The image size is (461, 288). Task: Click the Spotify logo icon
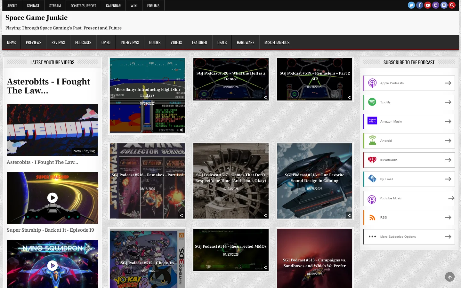(372, 102)
